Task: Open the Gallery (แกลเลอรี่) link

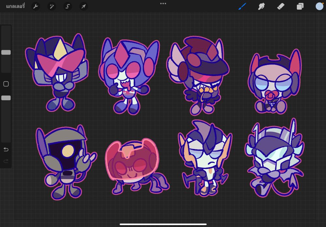Action: coord(15,6)
